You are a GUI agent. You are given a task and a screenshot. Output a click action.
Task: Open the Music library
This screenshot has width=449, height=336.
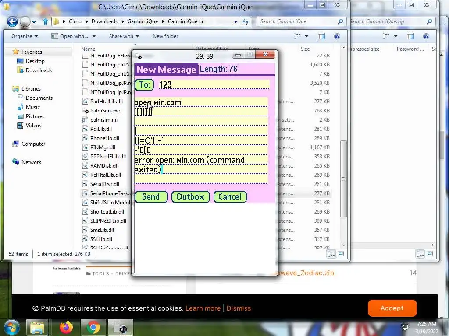(32, 107)
